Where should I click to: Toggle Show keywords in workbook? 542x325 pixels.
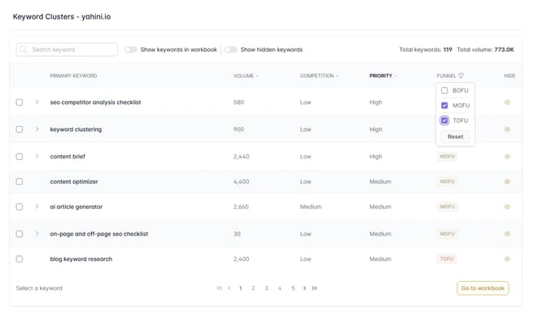131,50
